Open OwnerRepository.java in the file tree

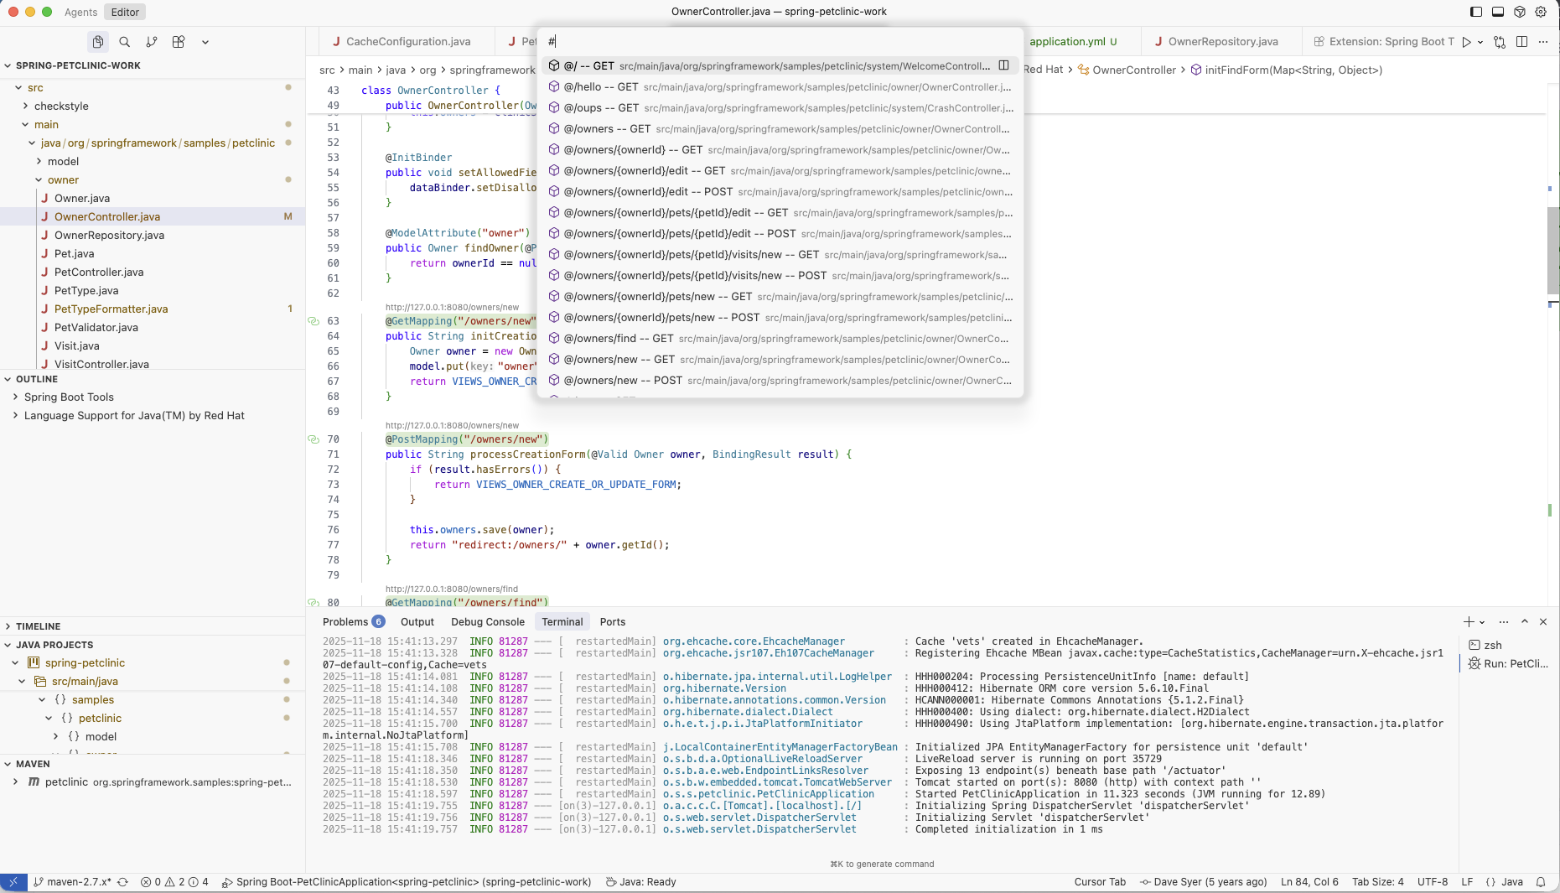[x=109, y=236]
